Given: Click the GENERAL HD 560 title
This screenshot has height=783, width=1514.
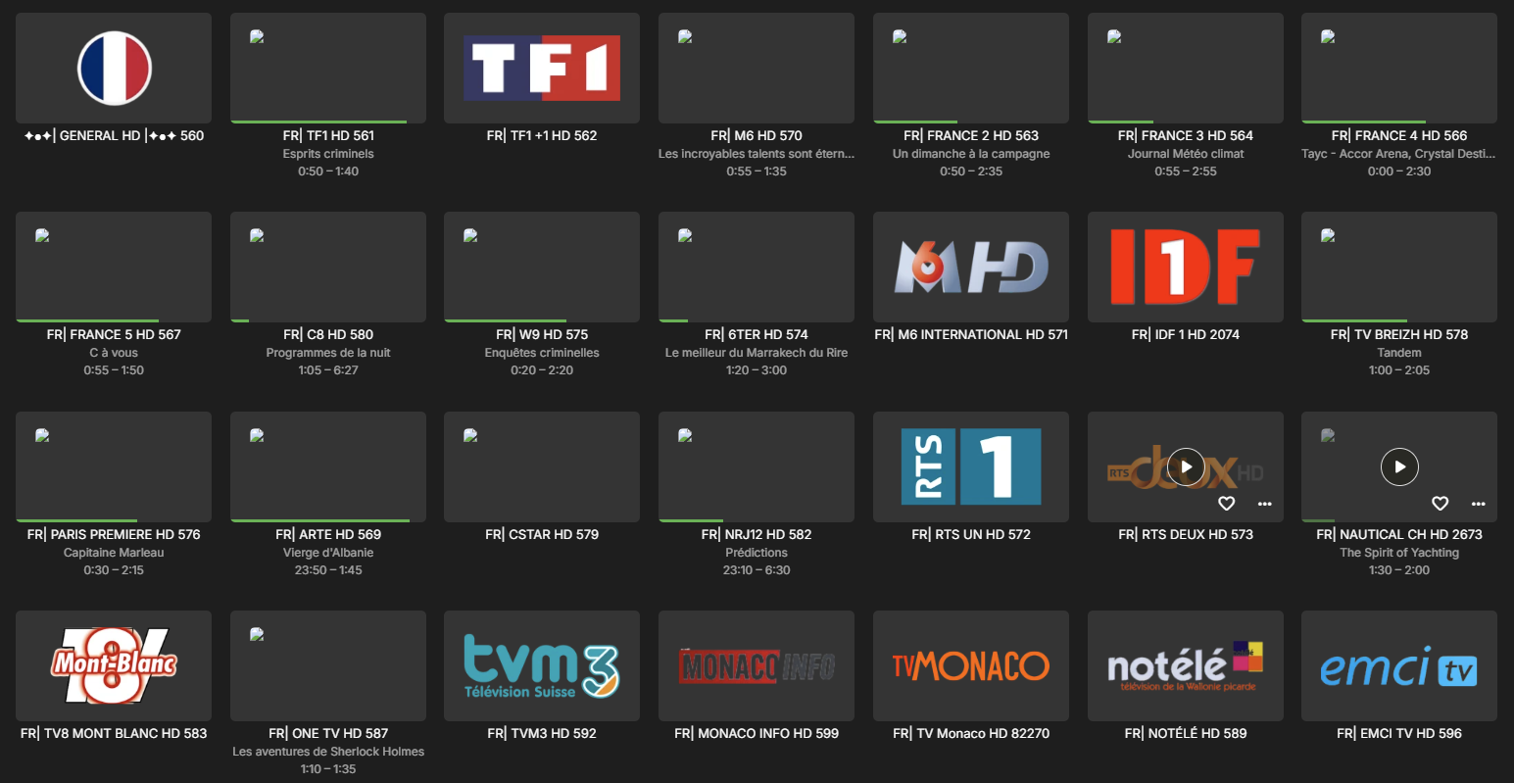Looking at the screenshot, I should (114, 135).
